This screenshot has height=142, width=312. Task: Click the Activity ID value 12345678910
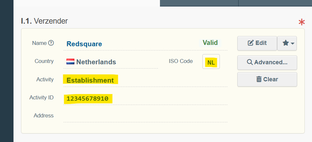click(x=88, y=98)
